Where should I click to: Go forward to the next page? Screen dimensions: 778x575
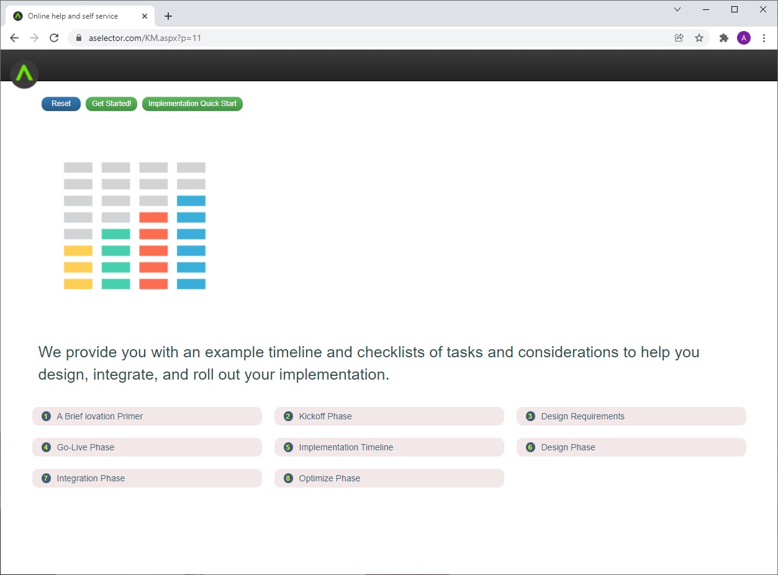(34, 38)
